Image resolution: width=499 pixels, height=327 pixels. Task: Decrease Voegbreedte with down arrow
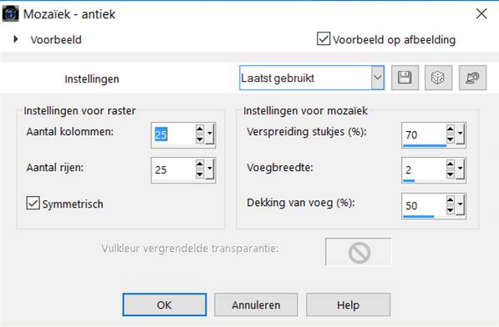450,174
